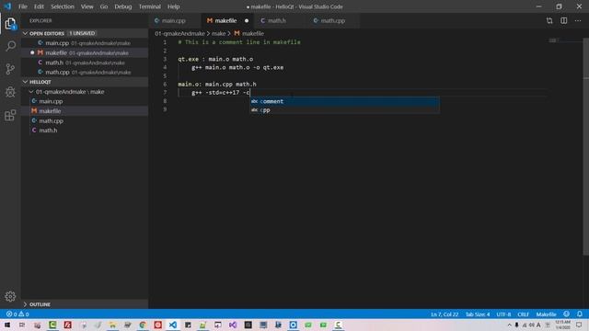Viewport: 589px width, 331px height.
Task: Open math.h in the HELLOQT file tree
Action: click(85, 131)
